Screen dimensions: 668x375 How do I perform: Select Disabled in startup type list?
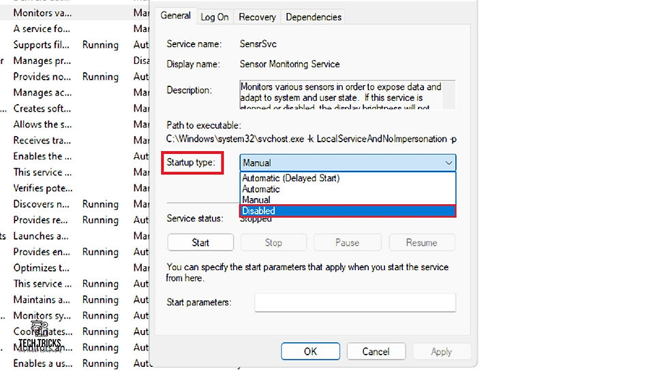coord(348,211)
